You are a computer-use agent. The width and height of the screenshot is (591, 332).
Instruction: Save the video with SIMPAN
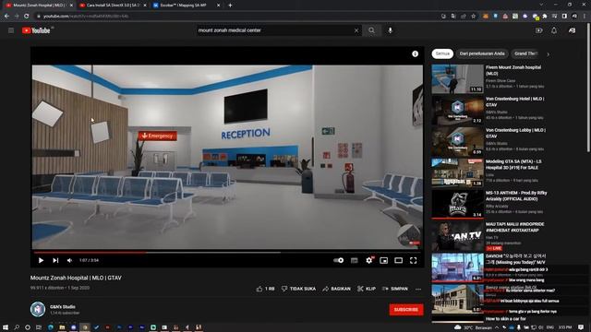pyautogui.click(x=394, y=289)
